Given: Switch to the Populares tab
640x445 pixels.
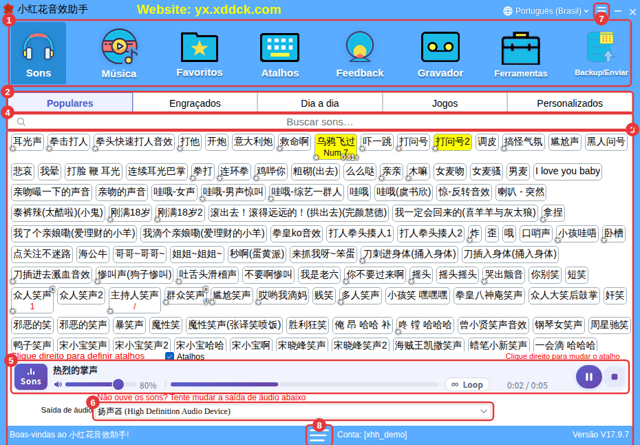Looking at the screenshot, I should coord(70,103).
